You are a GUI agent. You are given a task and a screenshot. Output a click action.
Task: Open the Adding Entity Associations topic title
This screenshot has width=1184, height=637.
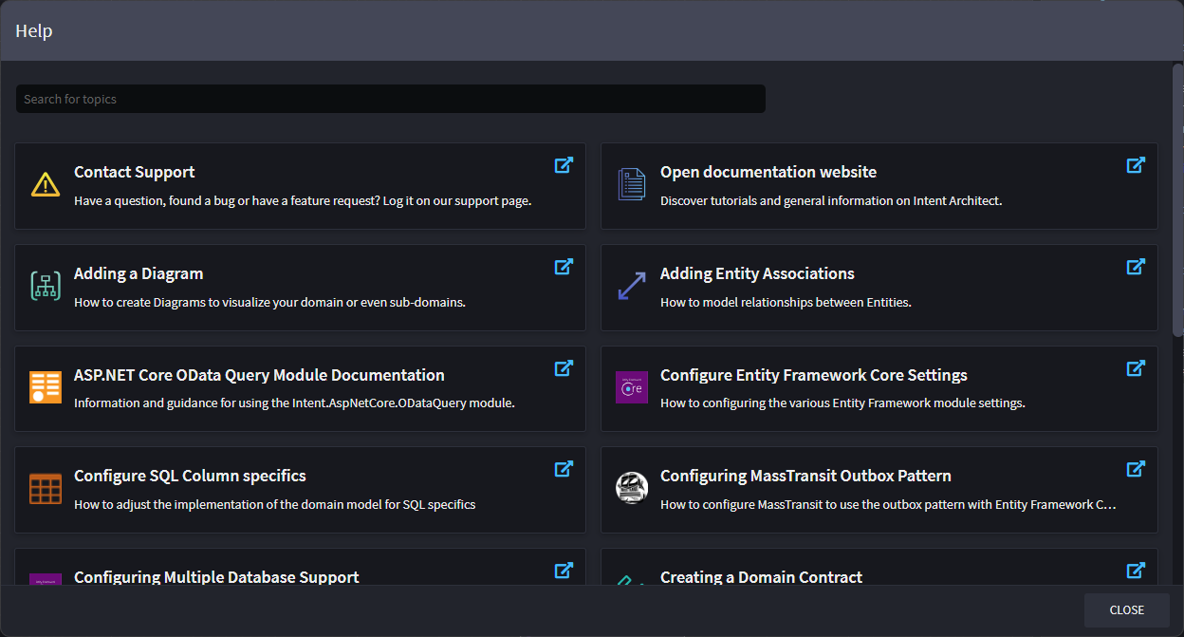(757, 273)
